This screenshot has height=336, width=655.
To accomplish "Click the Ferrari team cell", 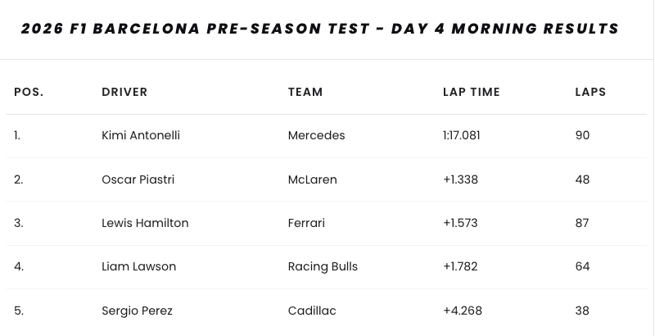I will tap(306, 223).
